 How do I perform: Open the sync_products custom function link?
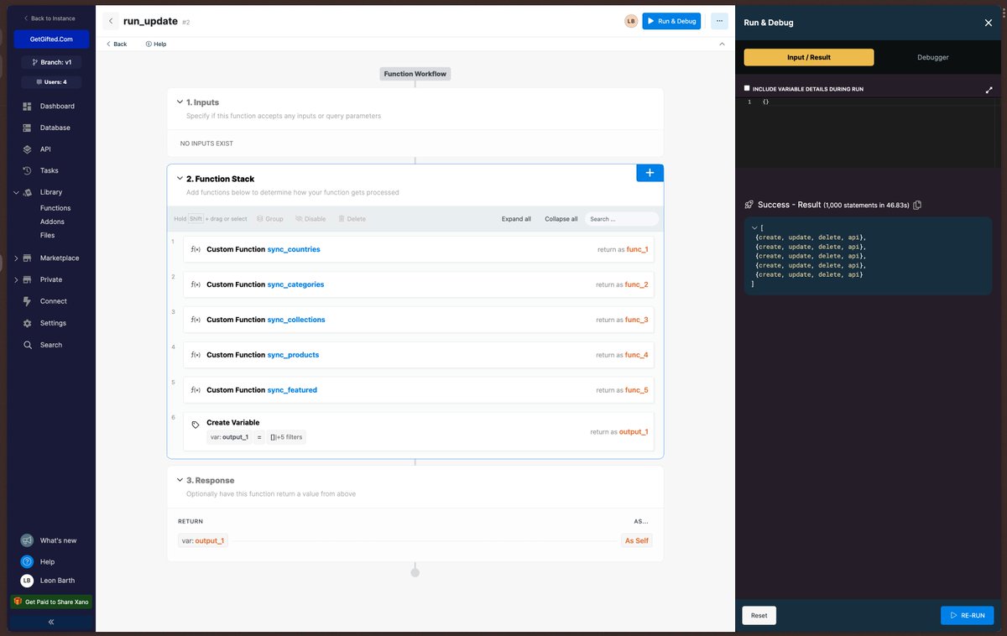tap(293, 354)
